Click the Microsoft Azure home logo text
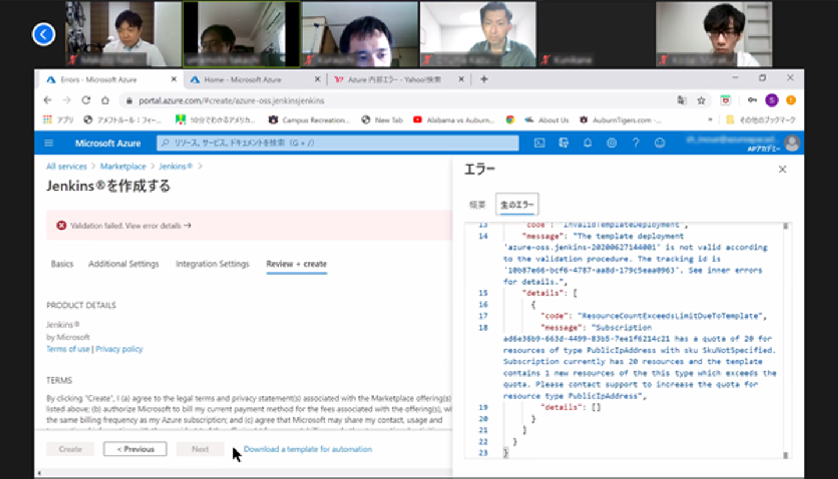The height and width of the screenshot is (479, 838). [x=108, y=143]
